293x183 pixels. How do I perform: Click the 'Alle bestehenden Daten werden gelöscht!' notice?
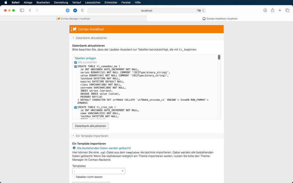tap(104, 148)
